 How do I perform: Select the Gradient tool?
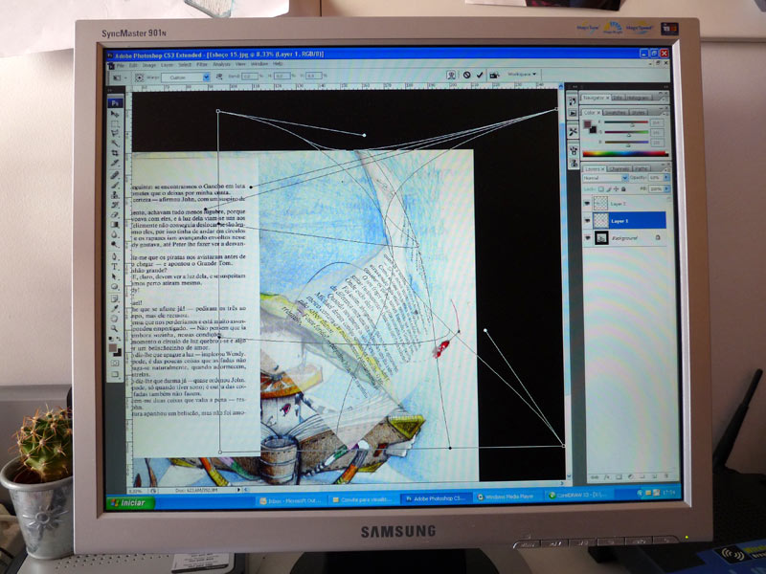pyautogui.click(x=114, y=225)
